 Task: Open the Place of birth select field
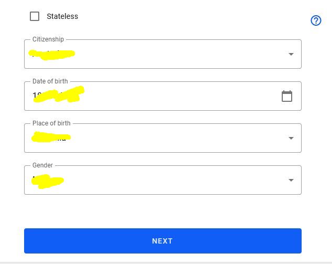pos(163,138)
